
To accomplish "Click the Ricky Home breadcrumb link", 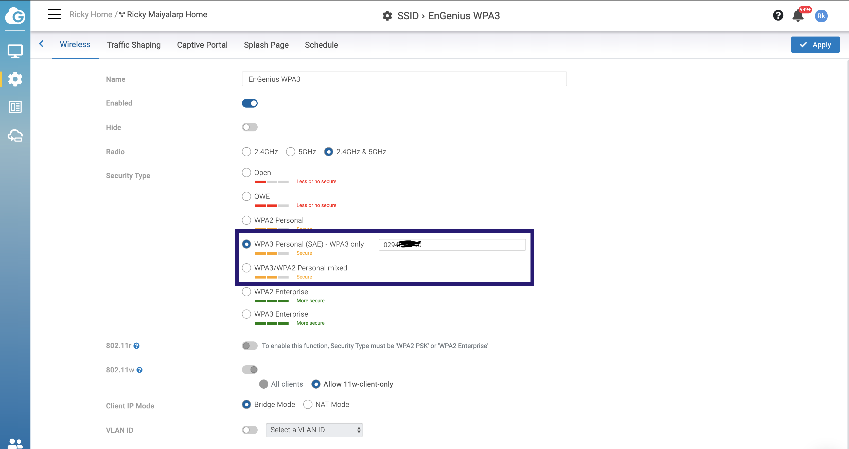I will (x=91, y=14).
